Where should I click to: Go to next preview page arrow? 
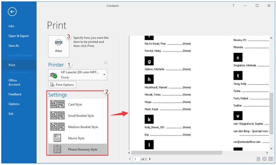coord(150,159)
